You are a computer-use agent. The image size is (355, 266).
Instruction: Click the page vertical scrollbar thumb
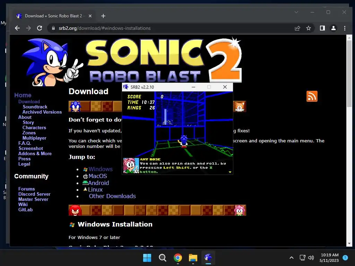click(349, 73)
